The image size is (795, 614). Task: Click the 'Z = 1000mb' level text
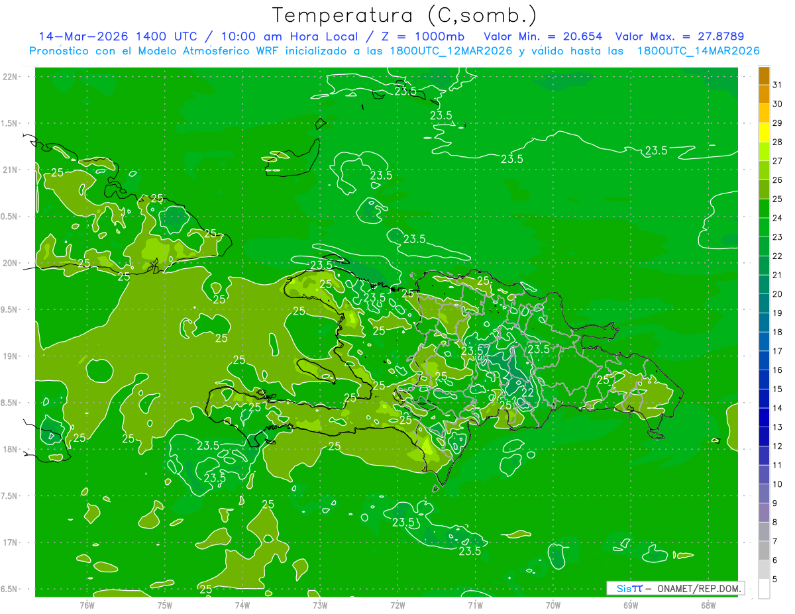[422, 36]
